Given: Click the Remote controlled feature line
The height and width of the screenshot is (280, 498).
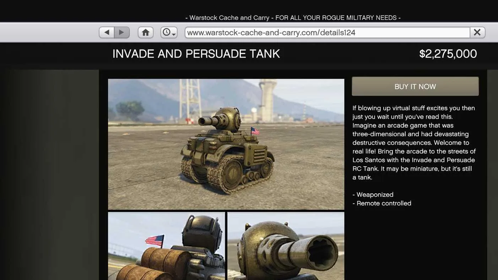Looking at the screenshot, I should point(382,203).
